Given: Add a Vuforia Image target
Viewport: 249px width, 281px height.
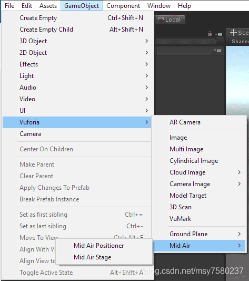Looking at the screenshot, I should click(x=199, y=138).
